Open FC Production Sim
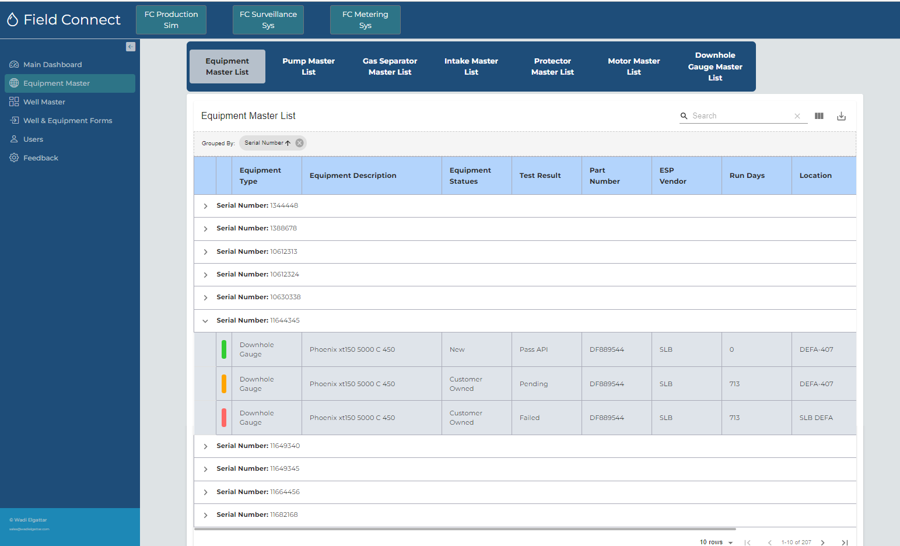The width and height of the screenshot is (900, 546). (x=171, y=20)
